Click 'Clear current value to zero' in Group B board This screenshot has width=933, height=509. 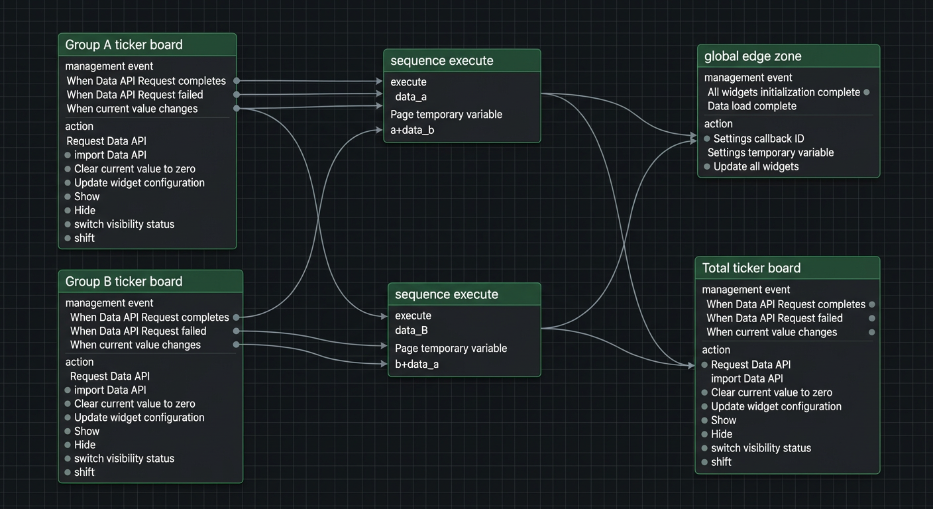pyautogui.click(x=135, y=404)
